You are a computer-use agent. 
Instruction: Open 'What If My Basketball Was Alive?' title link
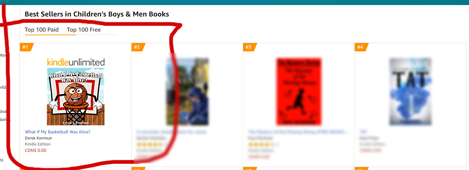[58, 132]
